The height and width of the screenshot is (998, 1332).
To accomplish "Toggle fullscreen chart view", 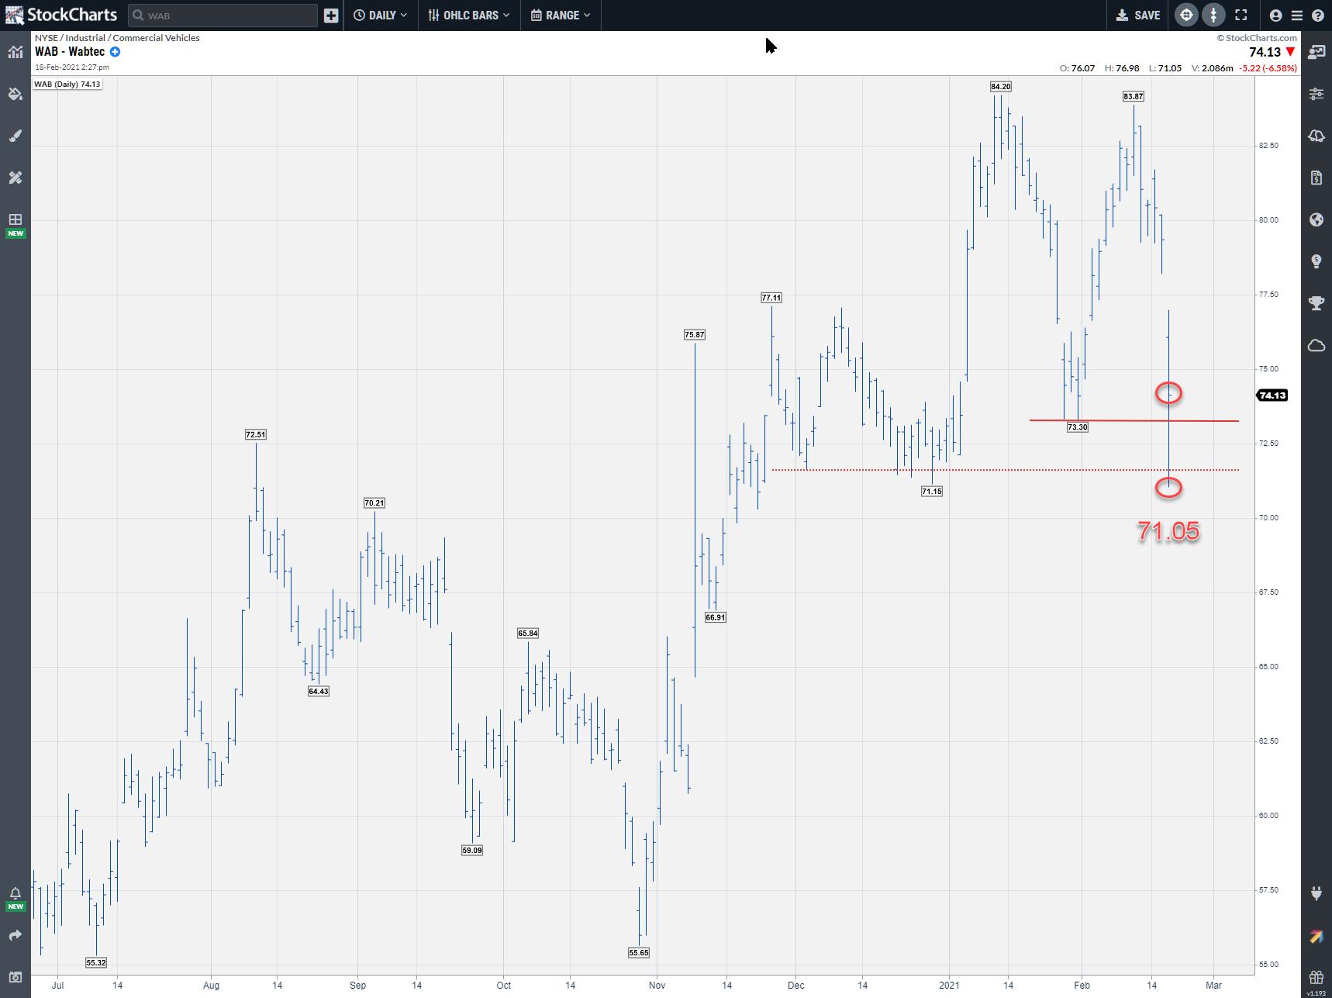I will tap(1241, 15).
